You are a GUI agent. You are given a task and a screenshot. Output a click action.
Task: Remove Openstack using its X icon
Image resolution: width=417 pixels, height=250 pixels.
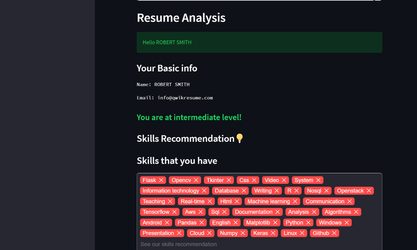[369, 191]
